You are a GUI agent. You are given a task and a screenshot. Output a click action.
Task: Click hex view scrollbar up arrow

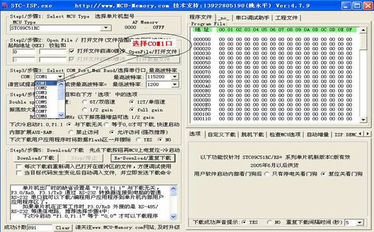(x=363, y=30)
